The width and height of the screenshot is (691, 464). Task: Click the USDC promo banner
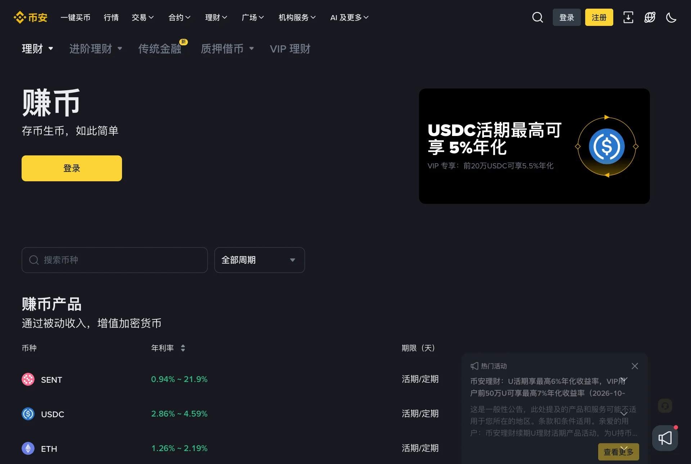click(534, 146)
